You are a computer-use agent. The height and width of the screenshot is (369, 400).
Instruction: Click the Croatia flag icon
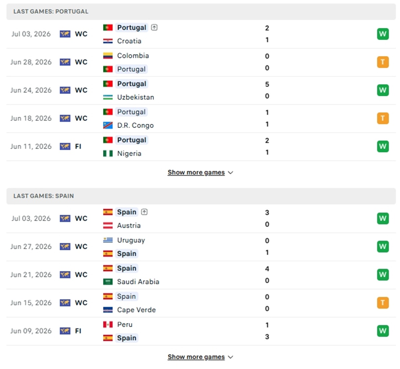pos(108,41)
